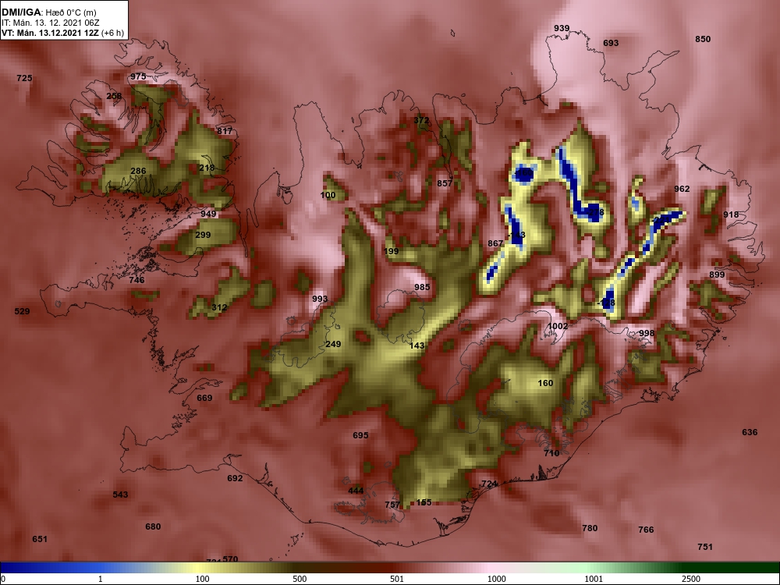Click the map value 160
Screen dimensions: 780x585
click(x=546, y=384)
